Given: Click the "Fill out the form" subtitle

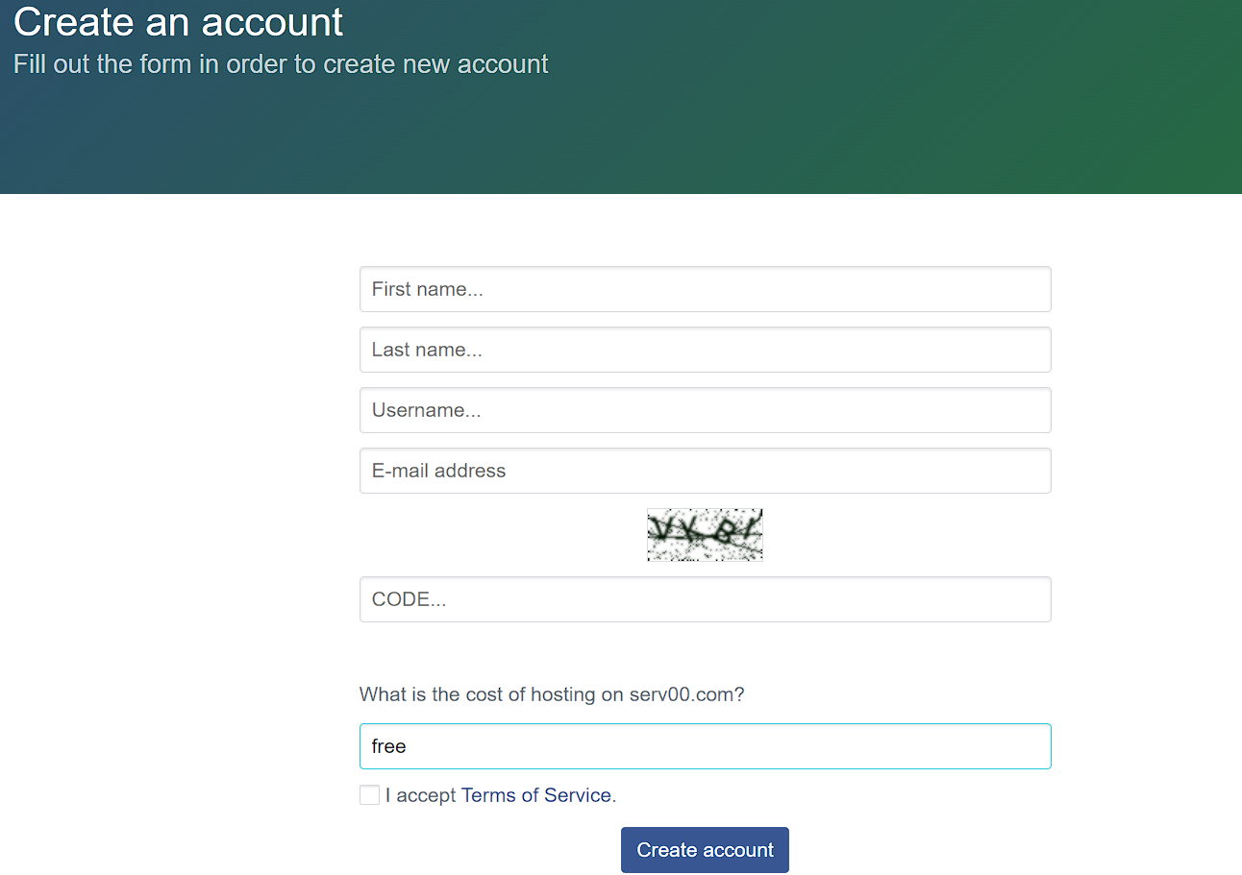Looking at the screenshot, I should pyautogui.click(x=281, y=64).
